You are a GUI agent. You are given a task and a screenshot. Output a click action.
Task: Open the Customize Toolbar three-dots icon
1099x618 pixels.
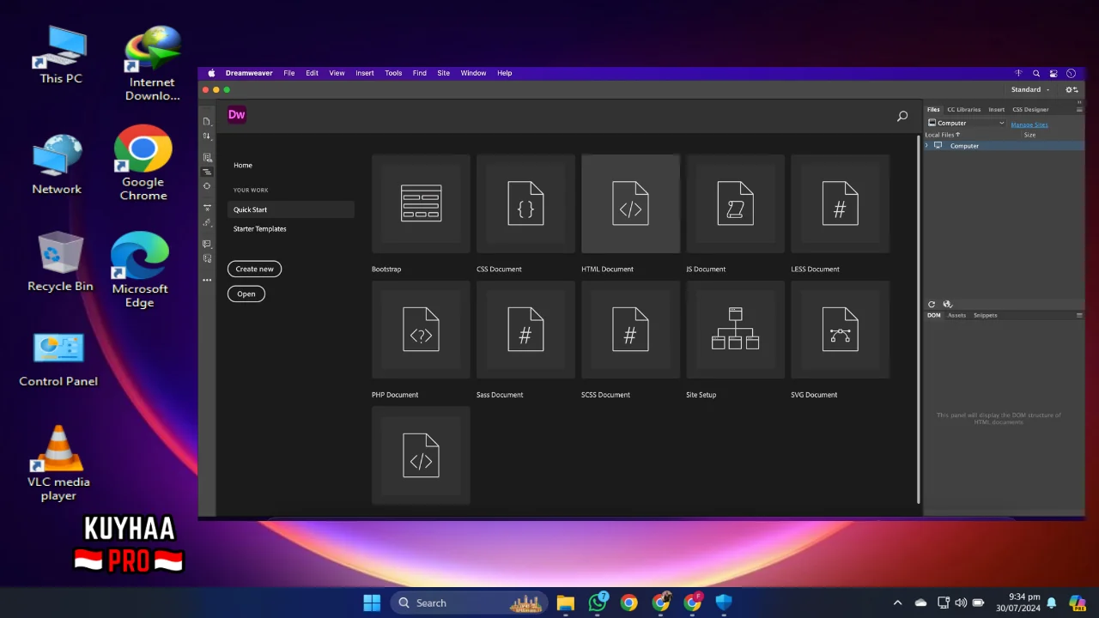click(207, 280)
